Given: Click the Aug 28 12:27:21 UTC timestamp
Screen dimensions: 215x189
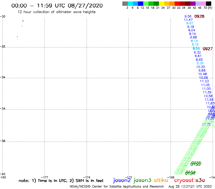Looking at the screenshot, I should tap(190, 186).
